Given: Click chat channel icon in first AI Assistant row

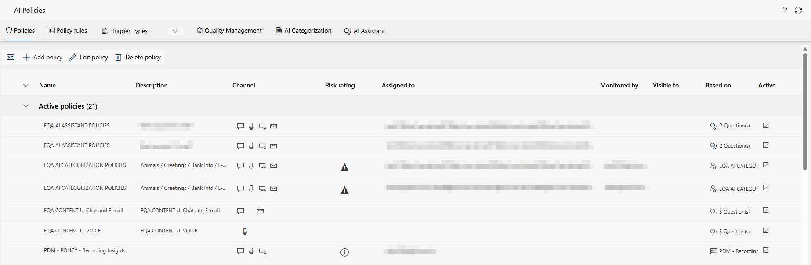Looking at the screenshot, I should pyautogui.click(x=240, y=126).
